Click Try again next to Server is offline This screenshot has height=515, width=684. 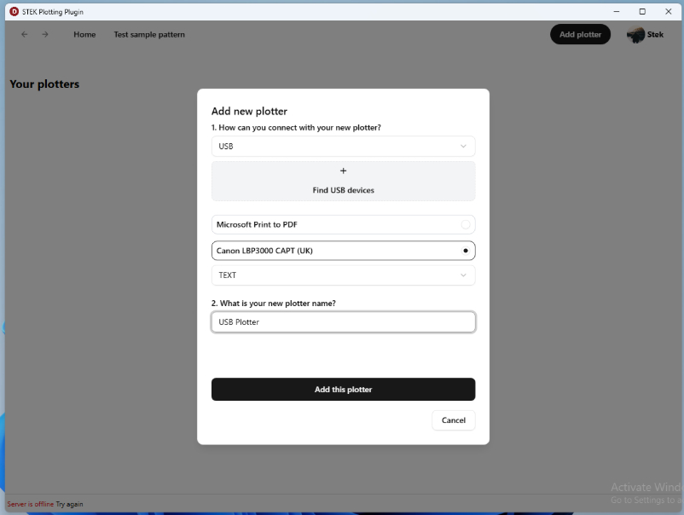[71, 504]
